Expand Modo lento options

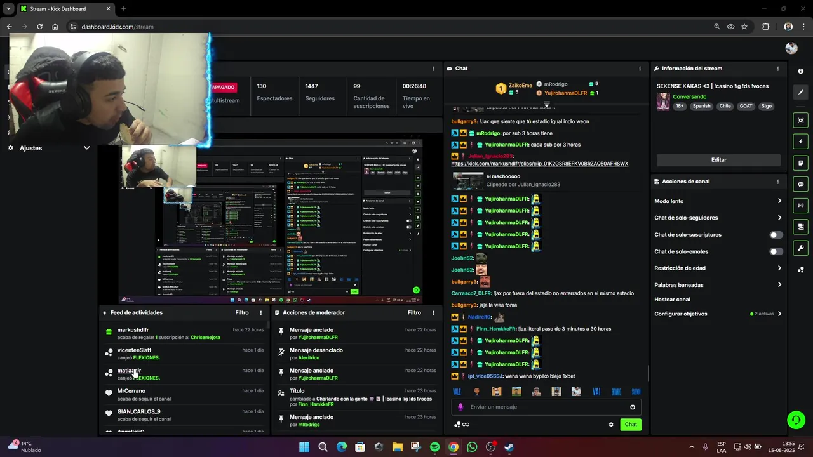click(779, 201)
